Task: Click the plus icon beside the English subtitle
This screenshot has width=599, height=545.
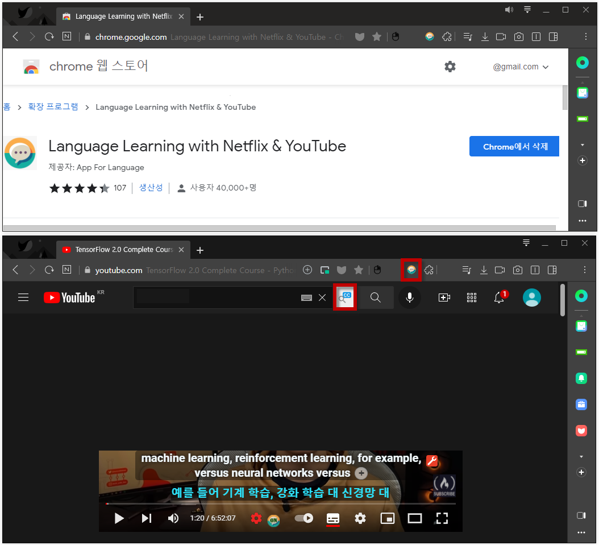Action: click(361, 473)
